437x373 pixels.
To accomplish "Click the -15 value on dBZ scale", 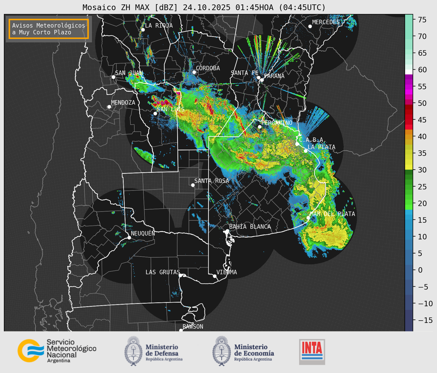I will click(426, 320).
